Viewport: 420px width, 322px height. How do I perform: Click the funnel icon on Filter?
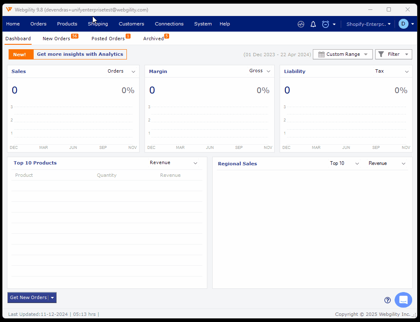[x=381, y=54]
